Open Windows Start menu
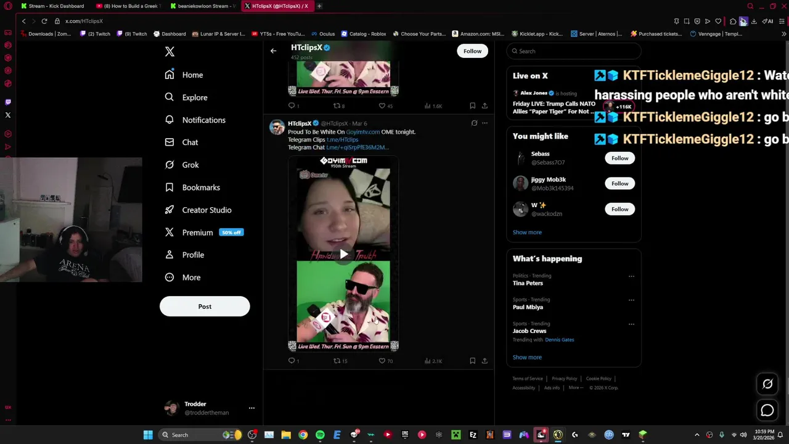789x444 pixels. click(148, 435)
